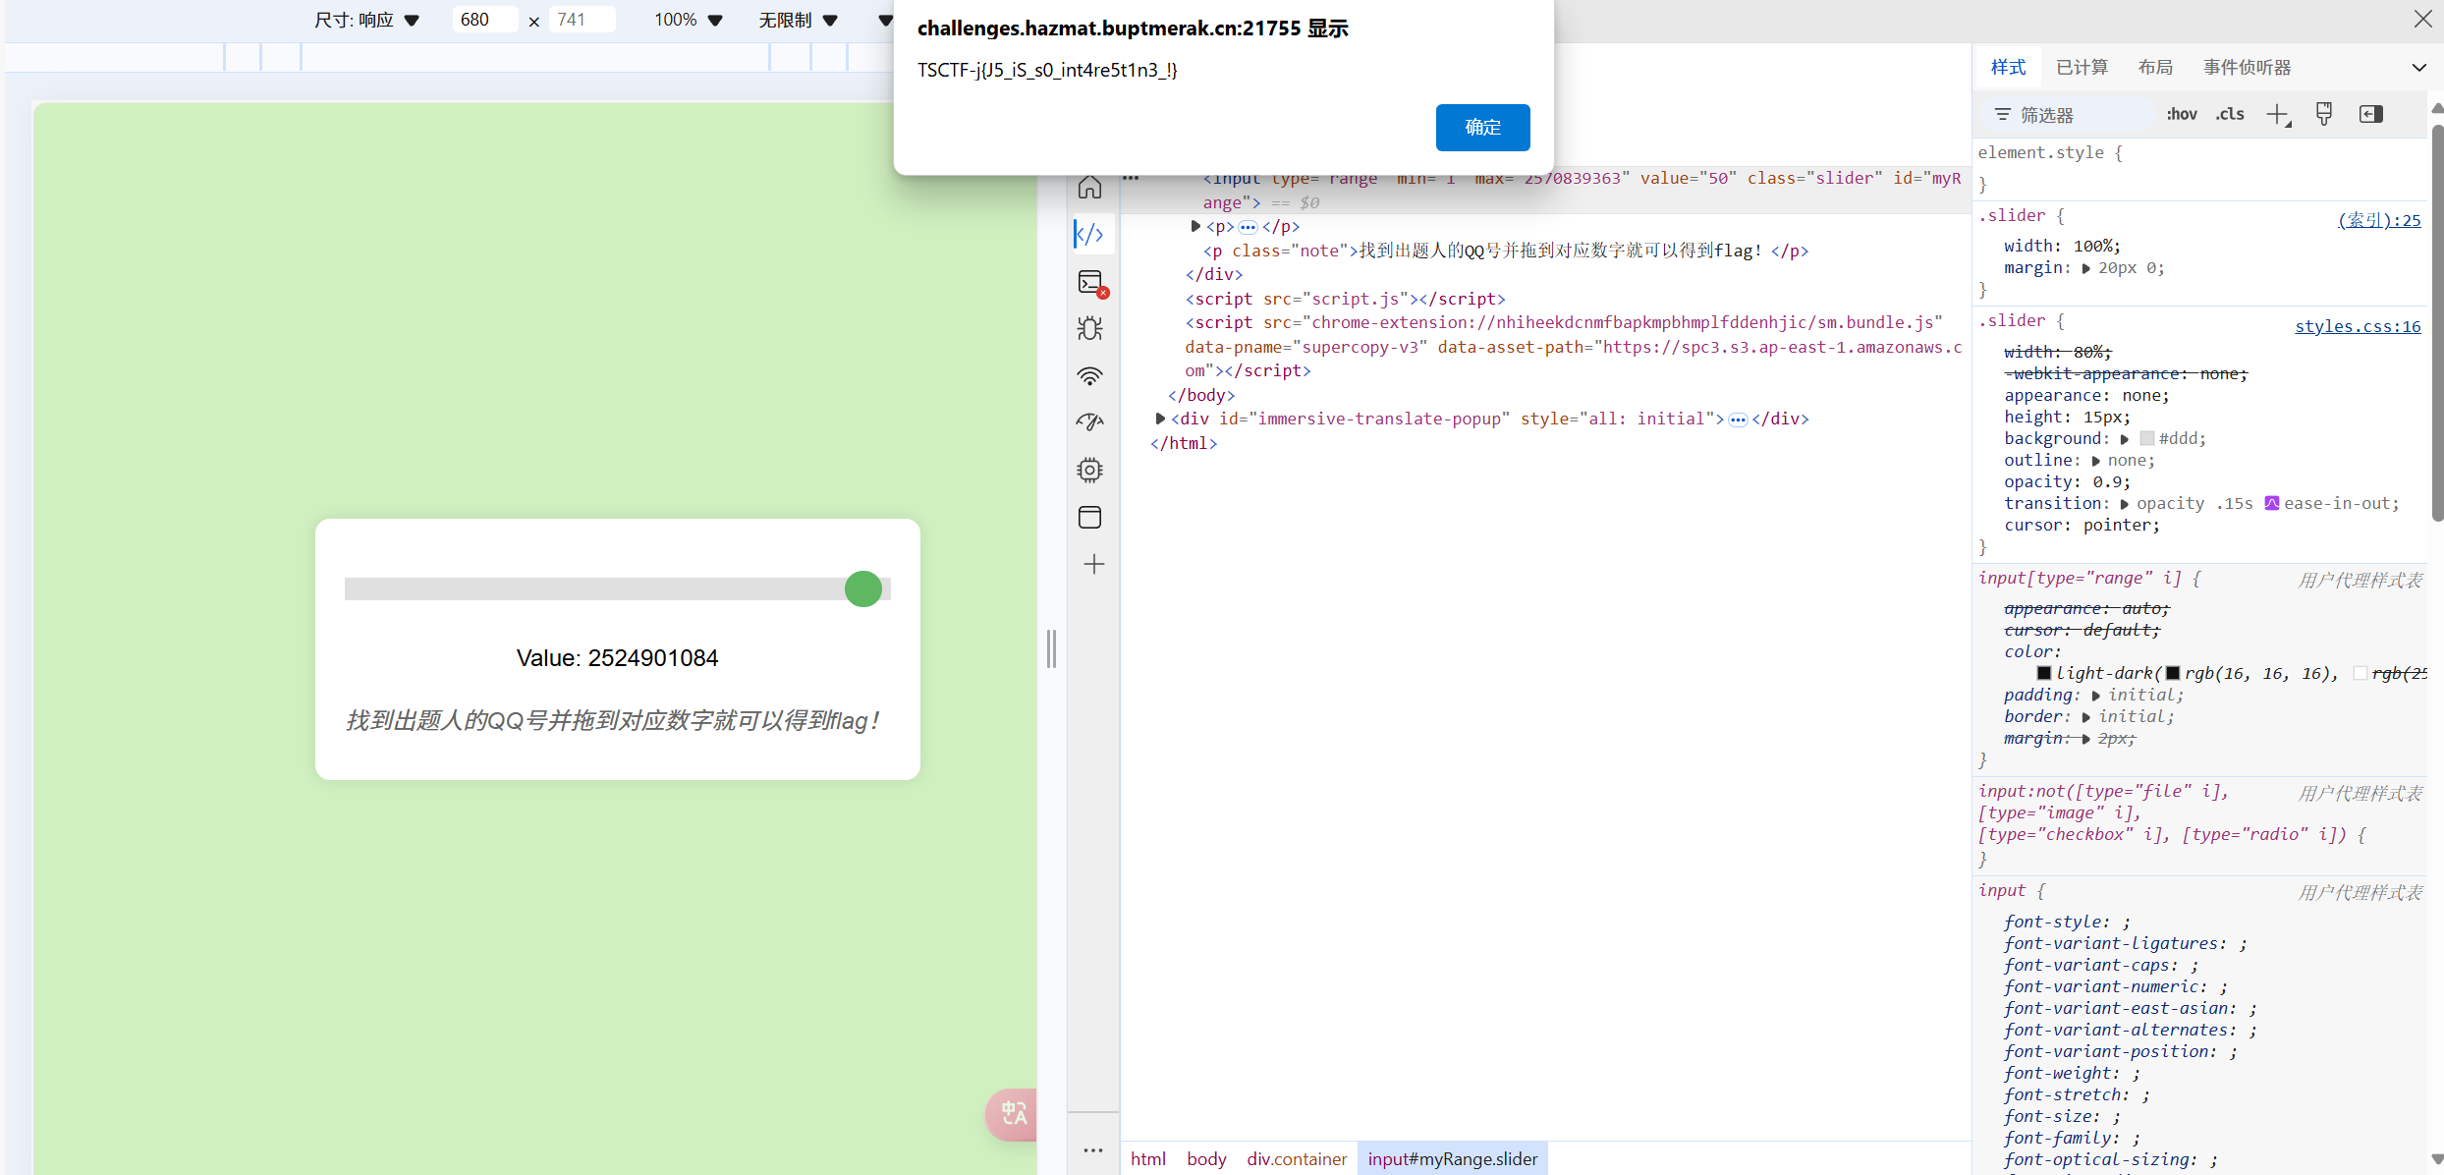The height and width of the screenshot is (1175, 2444).
Task: Open the 尺寸 响应 device dropdown
Action: [367, 20]
